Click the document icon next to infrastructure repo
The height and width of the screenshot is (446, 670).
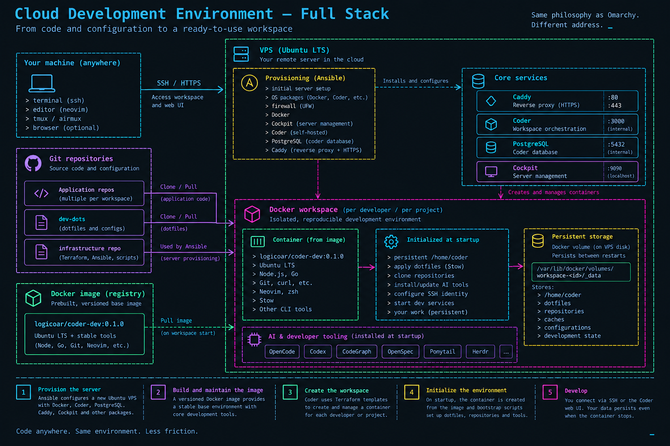pyautogui.click(x=41, y=252)
